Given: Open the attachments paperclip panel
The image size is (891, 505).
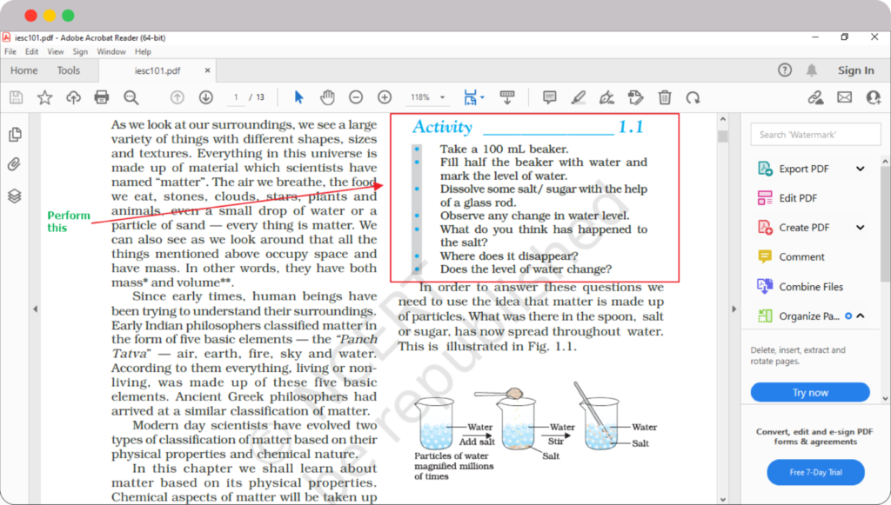Looking at the screenshot, I should pyautogui.click(x=15, y=165).
